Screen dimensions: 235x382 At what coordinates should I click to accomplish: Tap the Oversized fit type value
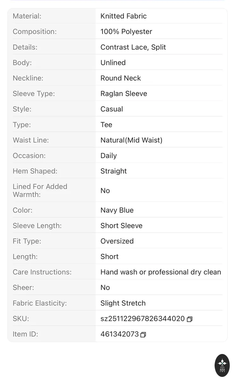coord(117,241)
